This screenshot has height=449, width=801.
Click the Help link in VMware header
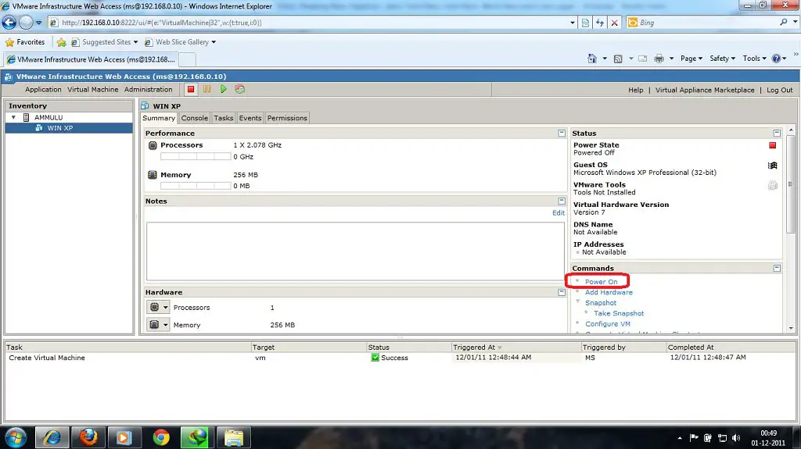pyautogui.click(x=635, y=90)
